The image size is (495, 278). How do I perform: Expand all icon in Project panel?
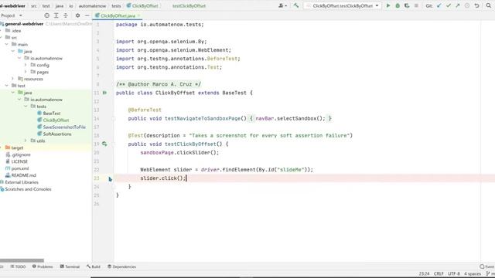[56, 15]
